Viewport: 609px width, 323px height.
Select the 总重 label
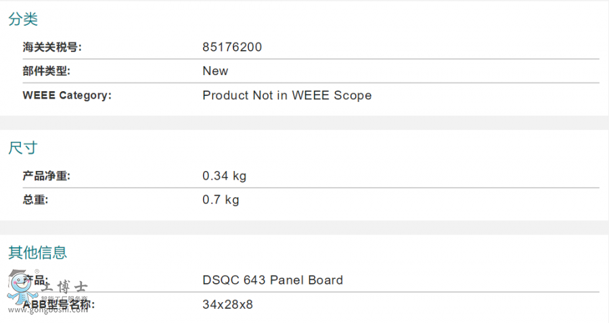coord(36,200)
